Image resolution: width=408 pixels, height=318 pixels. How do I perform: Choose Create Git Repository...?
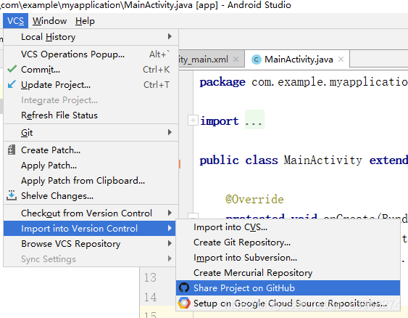click(288, 242)
